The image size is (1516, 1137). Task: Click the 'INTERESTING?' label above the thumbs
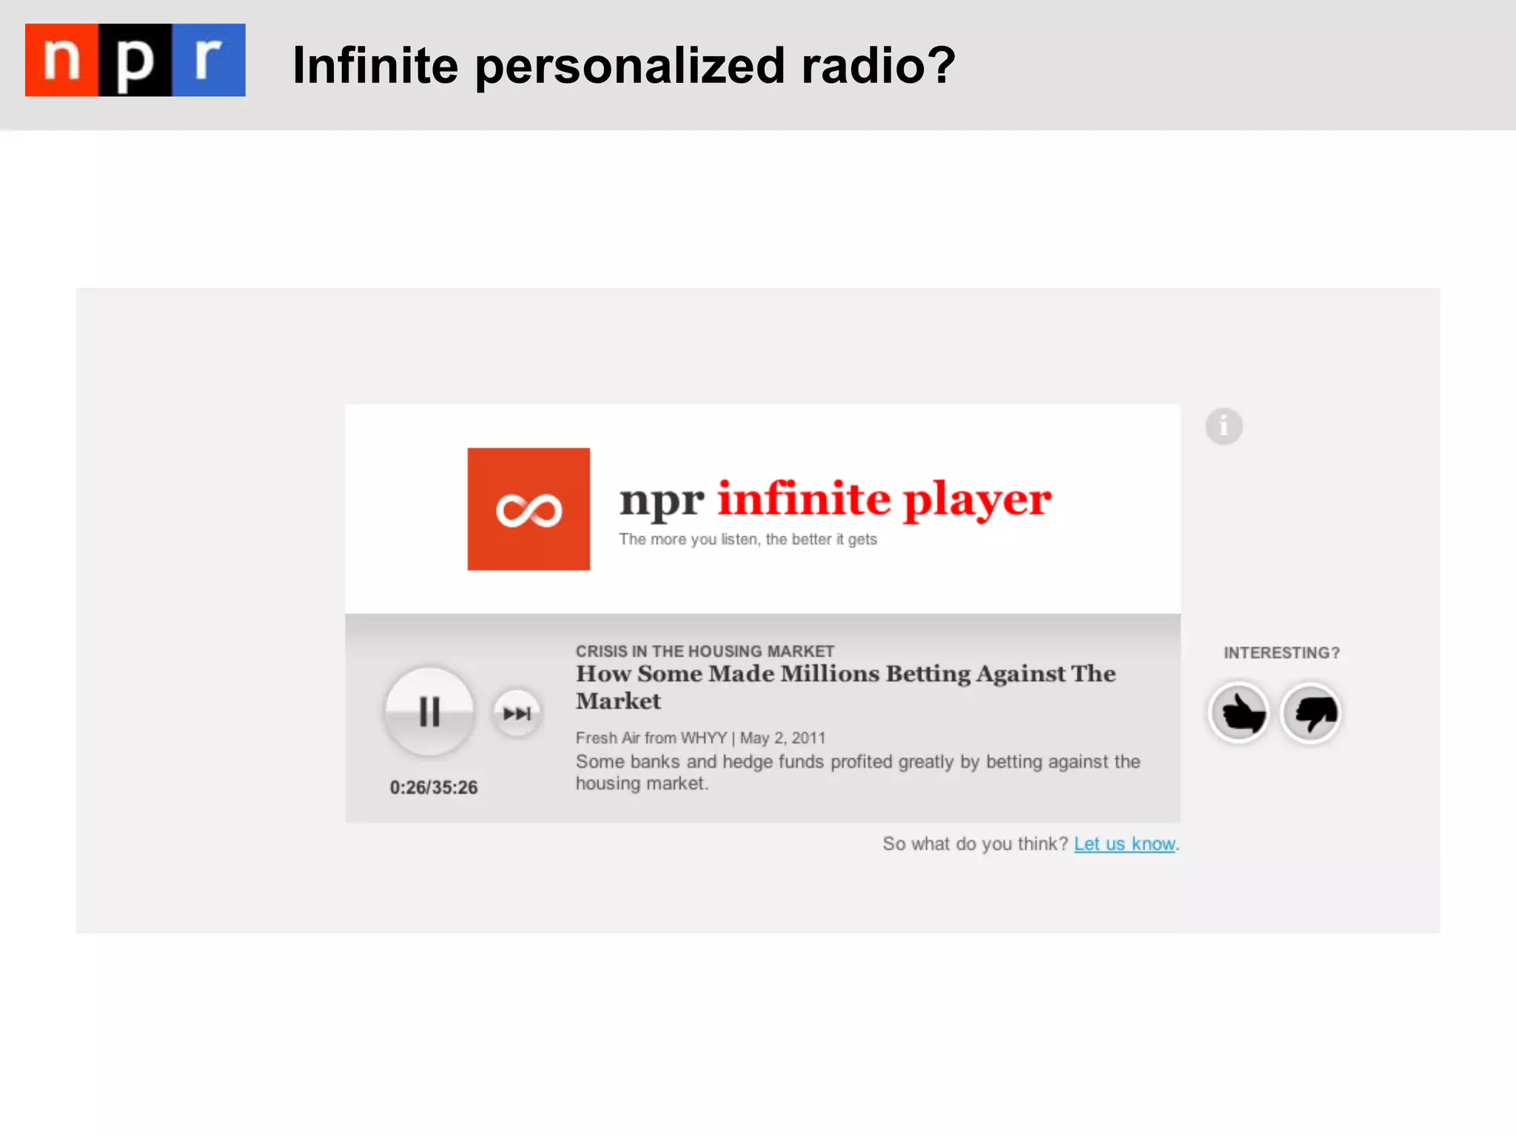tap(1281, 653)
